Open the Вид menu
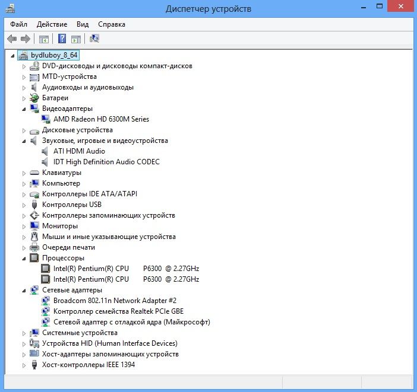 tap(83, 24)
